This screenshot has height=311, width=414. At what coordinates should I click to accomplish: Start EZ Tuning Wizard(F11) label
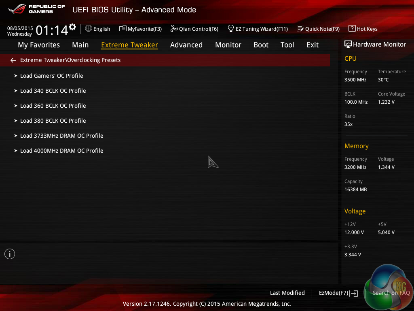262,29
